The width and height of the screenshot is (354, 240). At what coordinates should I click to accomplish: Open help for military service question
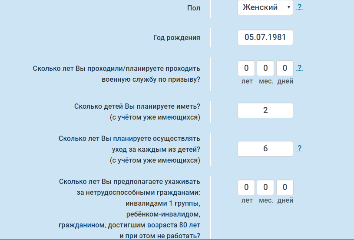299,67
